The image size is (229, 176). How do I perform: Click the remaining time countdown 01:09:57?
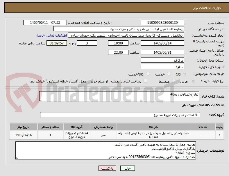(x=57, y=43)
